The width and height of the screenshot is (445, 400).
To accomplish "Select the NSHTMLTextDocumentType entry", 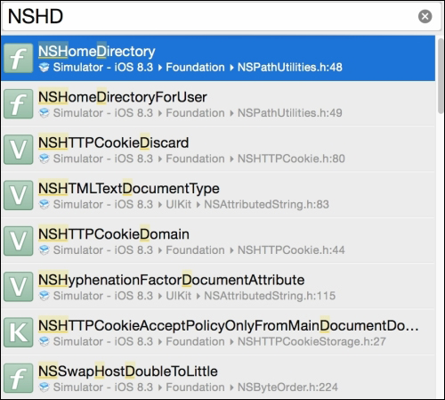I will [x=218, y=195].
